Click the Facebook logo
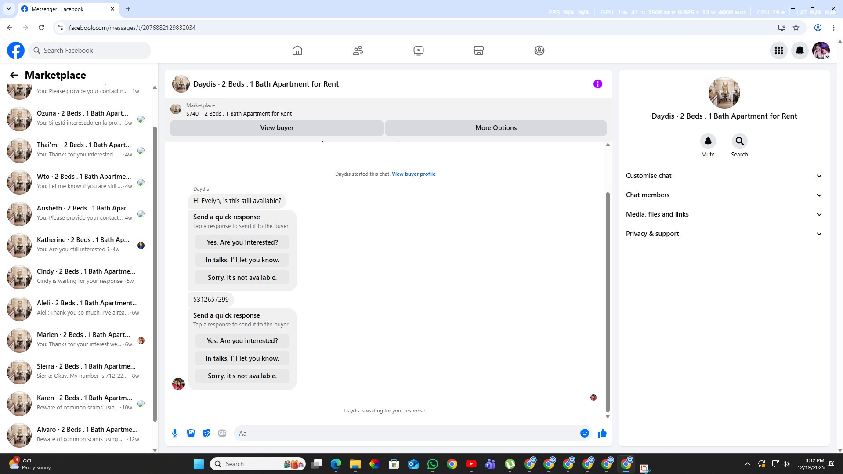The image size is (843, 474). (16, 51)
